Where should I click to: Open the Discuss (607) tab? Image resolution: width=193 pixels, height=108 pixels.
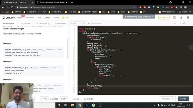[x=43, y=23]
